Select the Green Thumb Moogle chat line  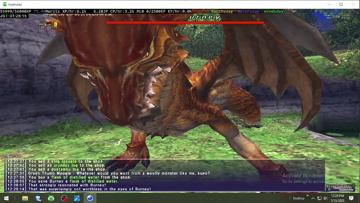pos(108,173)
